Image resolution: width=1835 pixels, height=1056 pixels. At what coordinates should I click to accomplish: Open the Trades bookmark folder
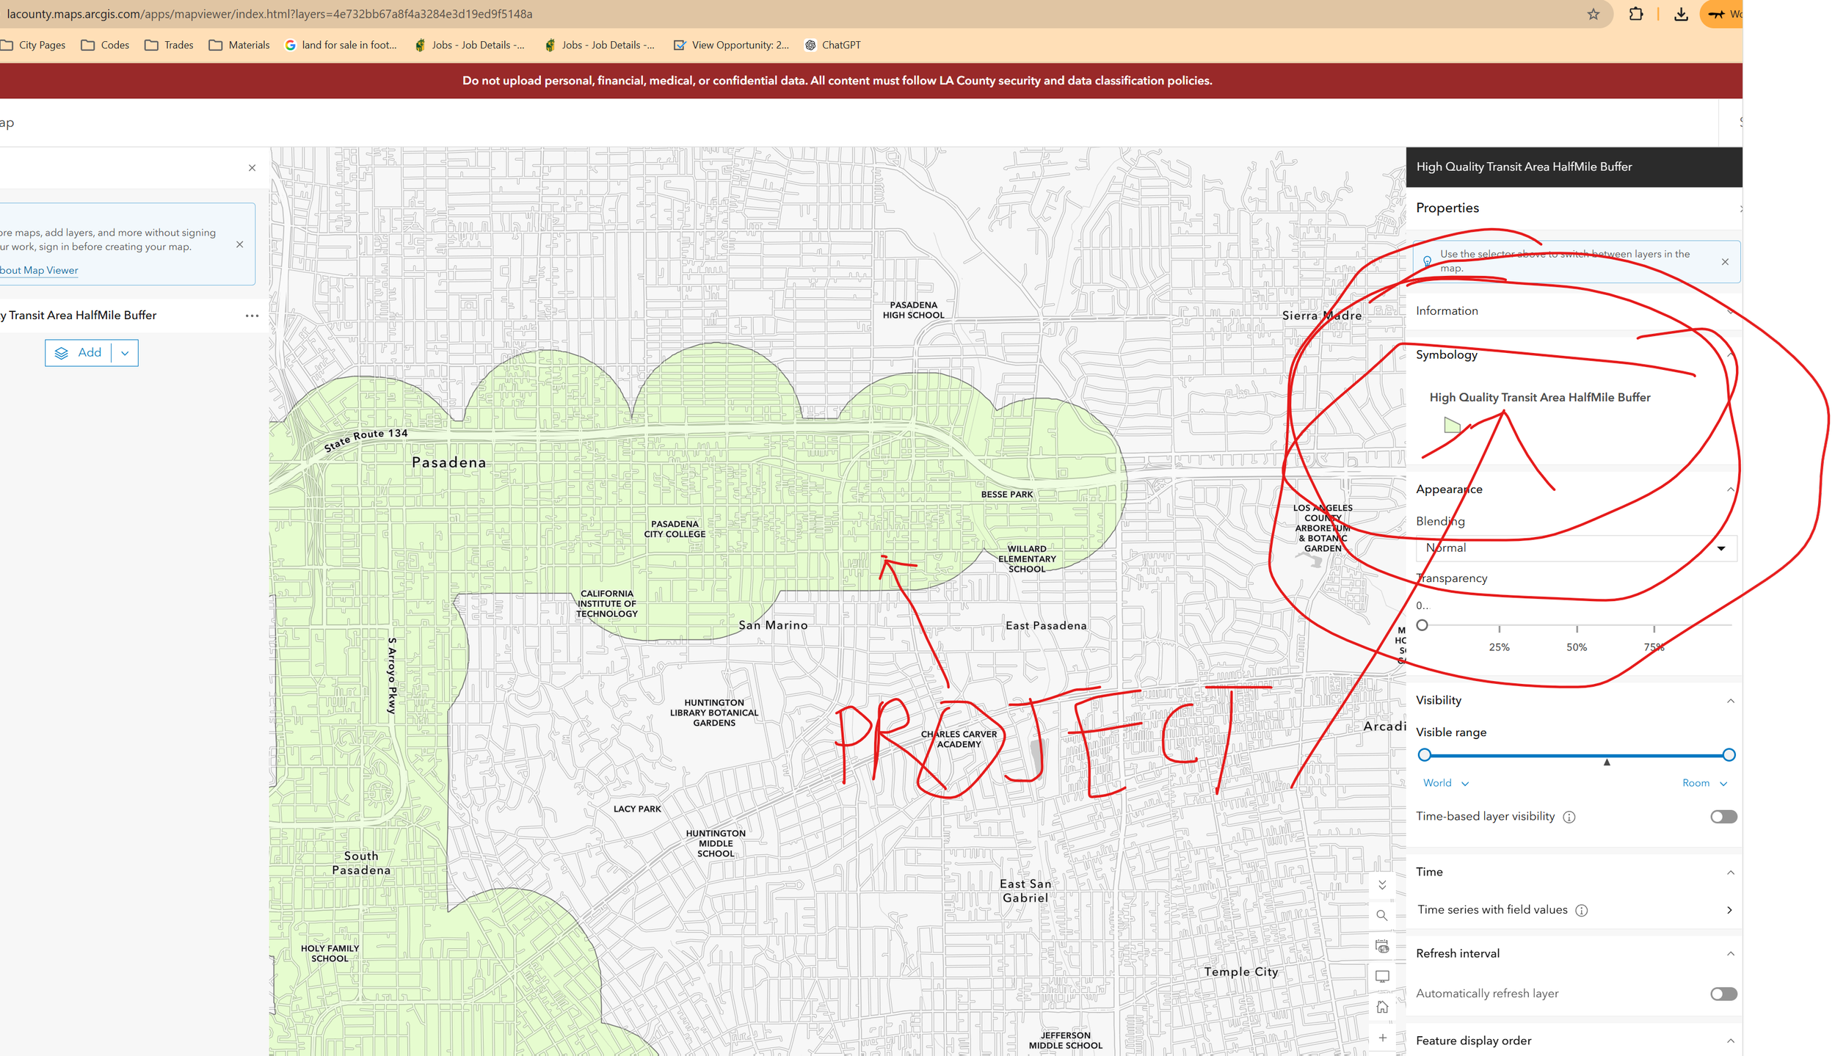click(x=169, y=45)
